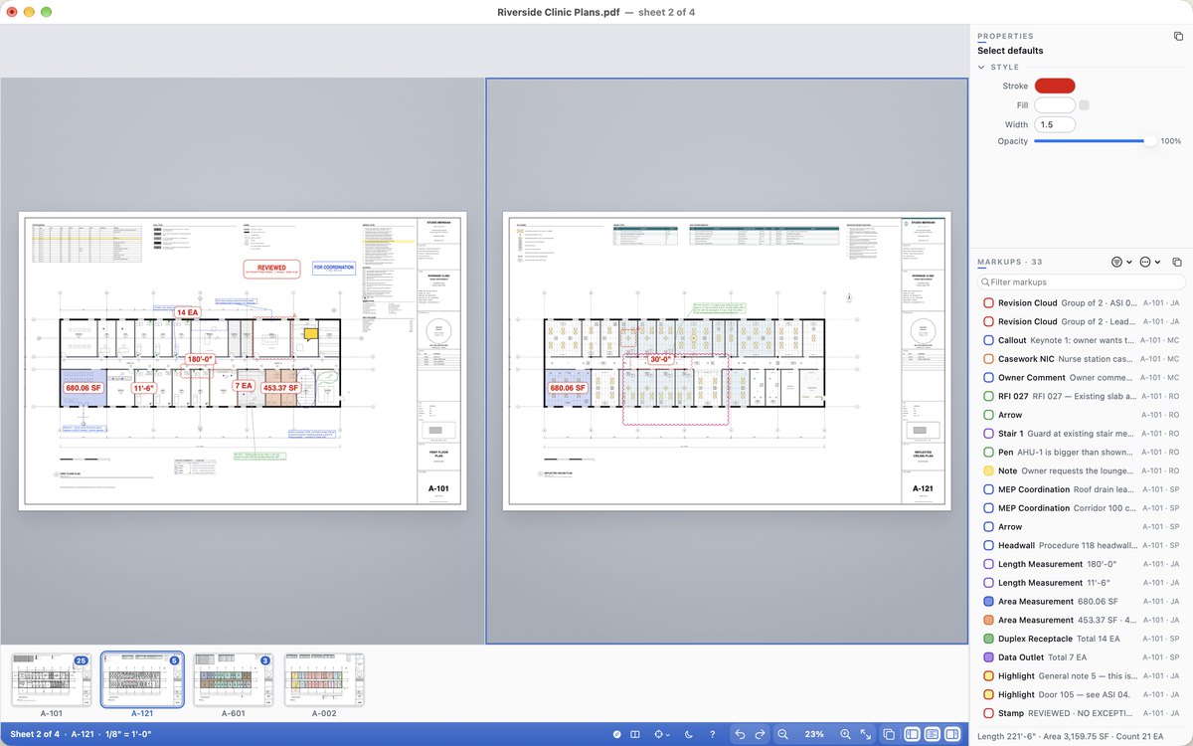Click the 23% zoom level

(814, 734)
